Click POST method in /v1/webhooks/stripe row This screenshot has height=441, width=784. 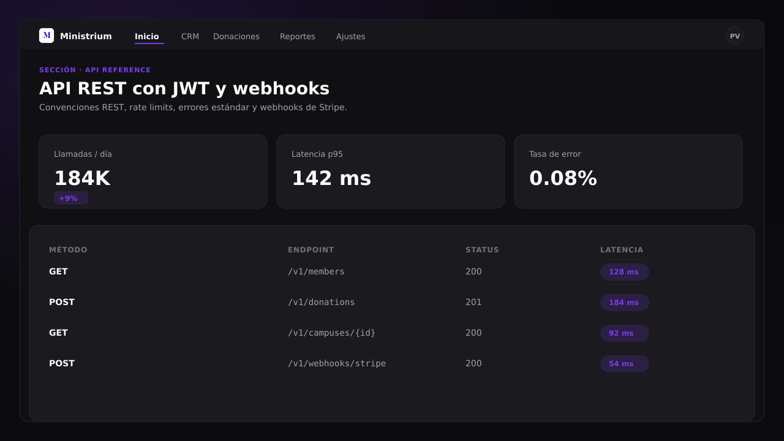coord(62,363)
